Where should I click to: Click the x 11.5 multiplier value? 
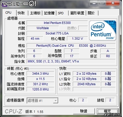(40, 79)
